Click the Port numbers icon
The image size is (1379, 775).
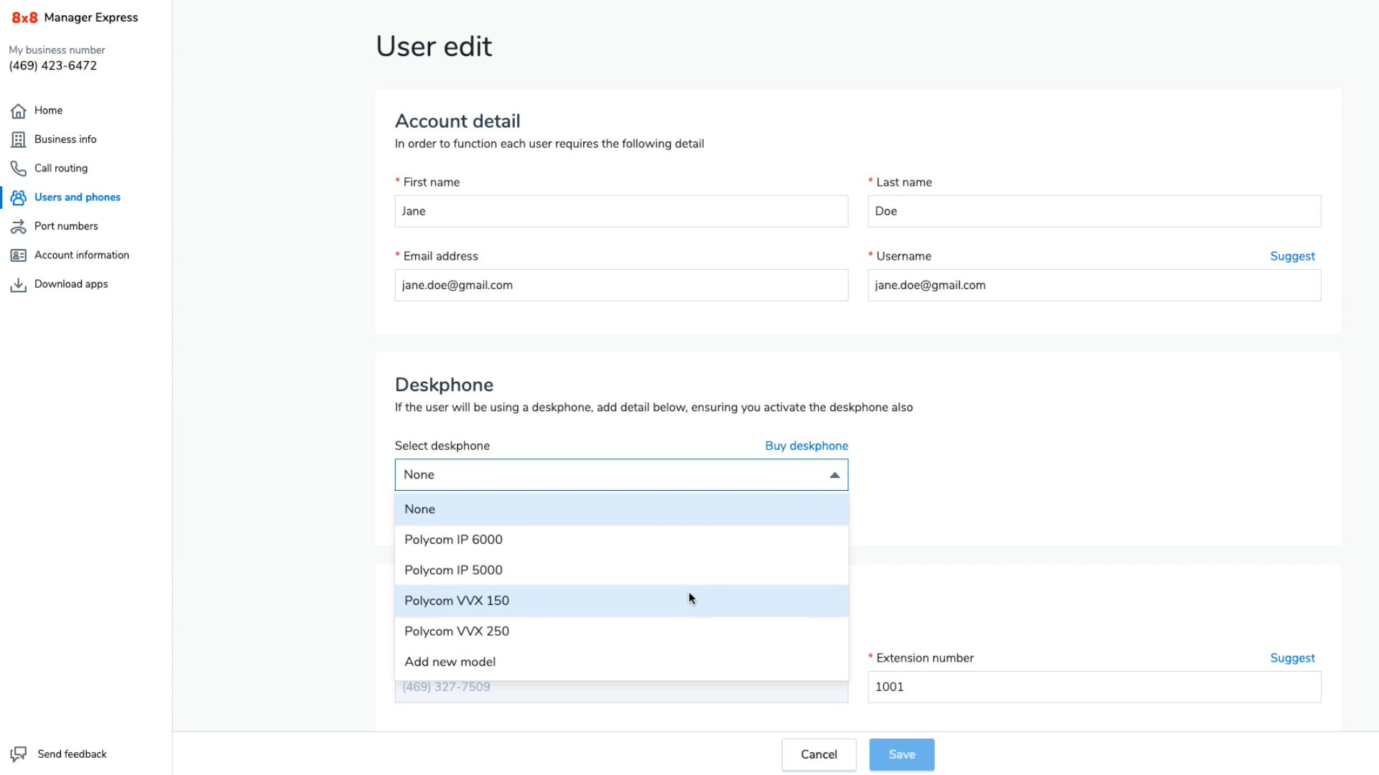[19, 227]
